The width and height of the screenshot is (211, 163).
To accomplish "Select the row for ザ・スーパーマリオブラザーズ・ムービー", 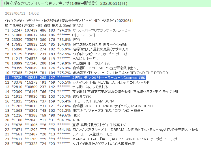I will (x=68, y=30).
